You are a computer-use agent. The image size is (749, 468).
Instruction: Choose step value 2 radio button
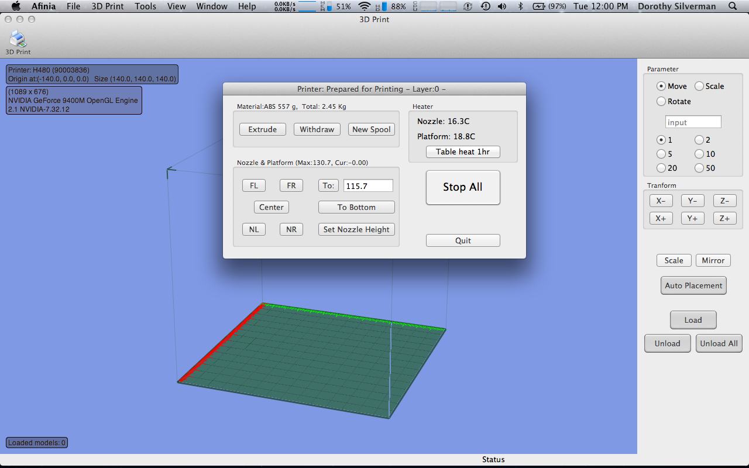pyautogui.click(x=699, y=140)
